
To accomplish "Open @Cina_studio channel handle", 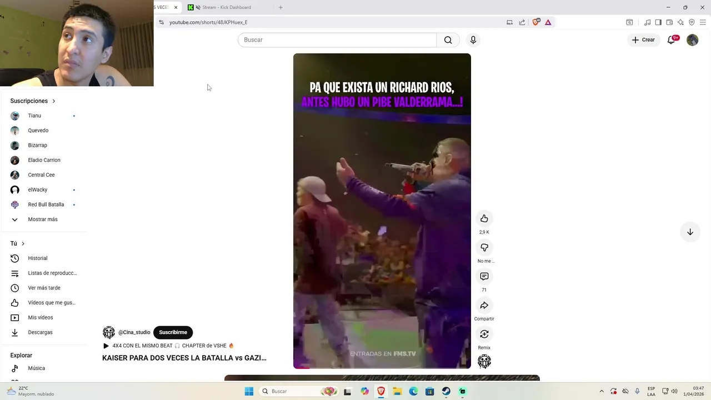I will pyautogui.click(x=134, y=332).
